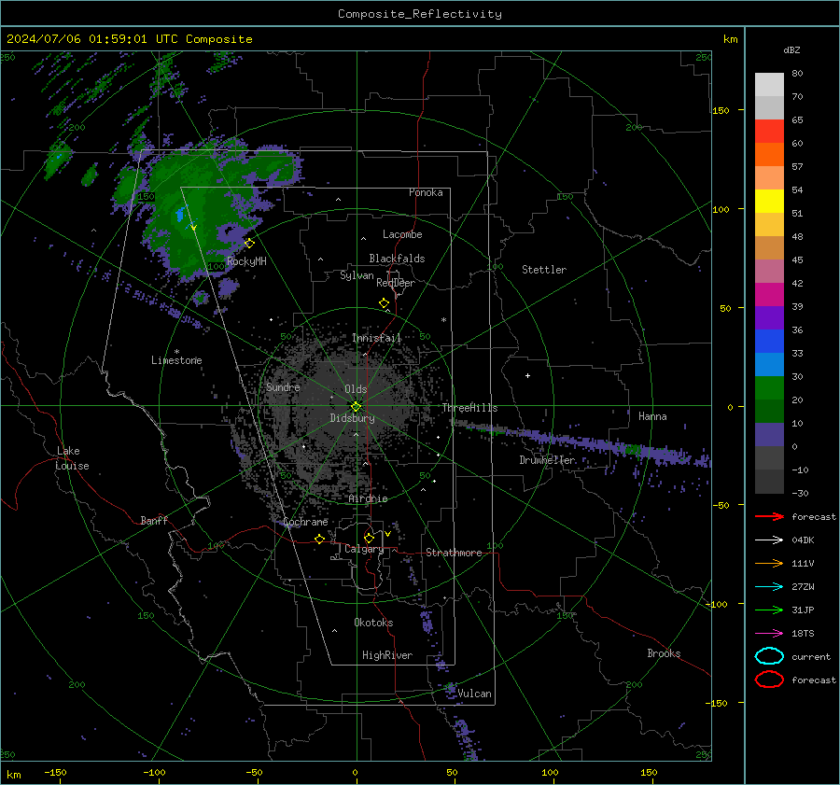Click the 20 dBZ green swatch
Screen dimensions: 840x785
click(769, 388)
